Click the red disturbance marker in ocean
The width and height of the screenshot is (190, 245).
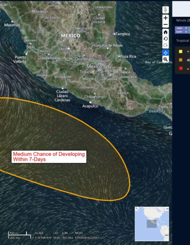click(x=52, y=130)
